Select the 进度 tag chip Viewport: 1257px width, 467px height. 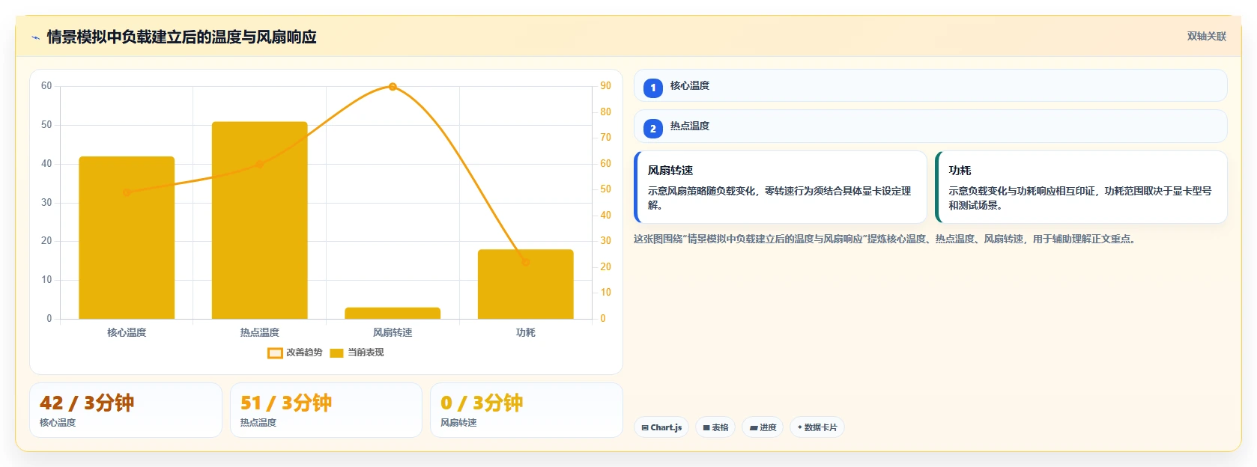point(763,427)
